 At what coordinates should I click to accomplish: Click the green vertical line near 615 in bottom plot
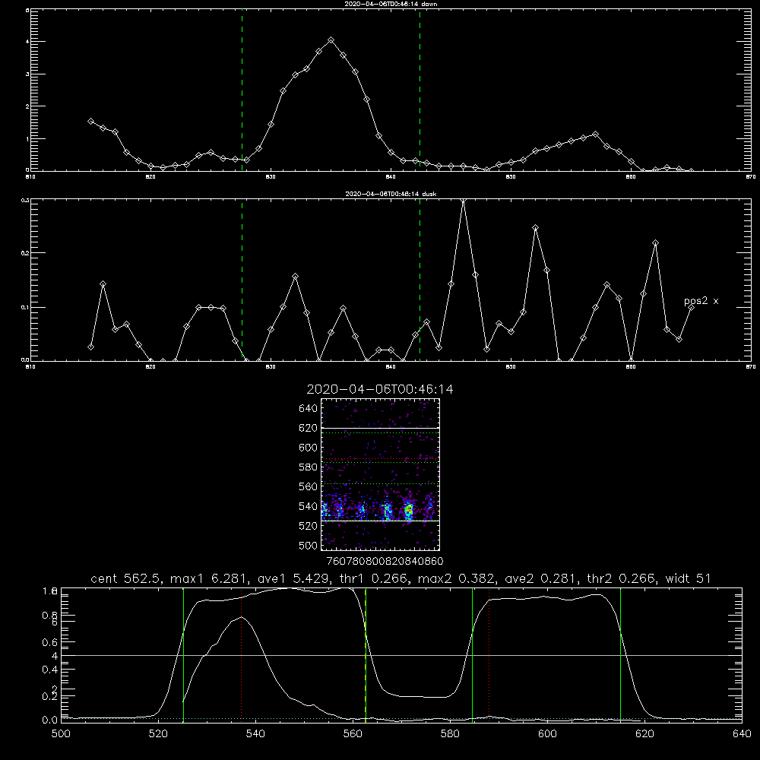tap(620, 655)
